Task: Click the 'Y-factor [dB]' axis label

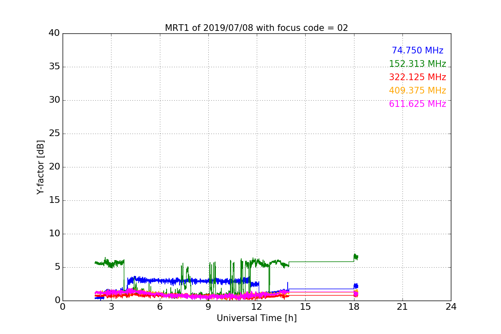Action: pyautogui.click(x=40, y=167)
